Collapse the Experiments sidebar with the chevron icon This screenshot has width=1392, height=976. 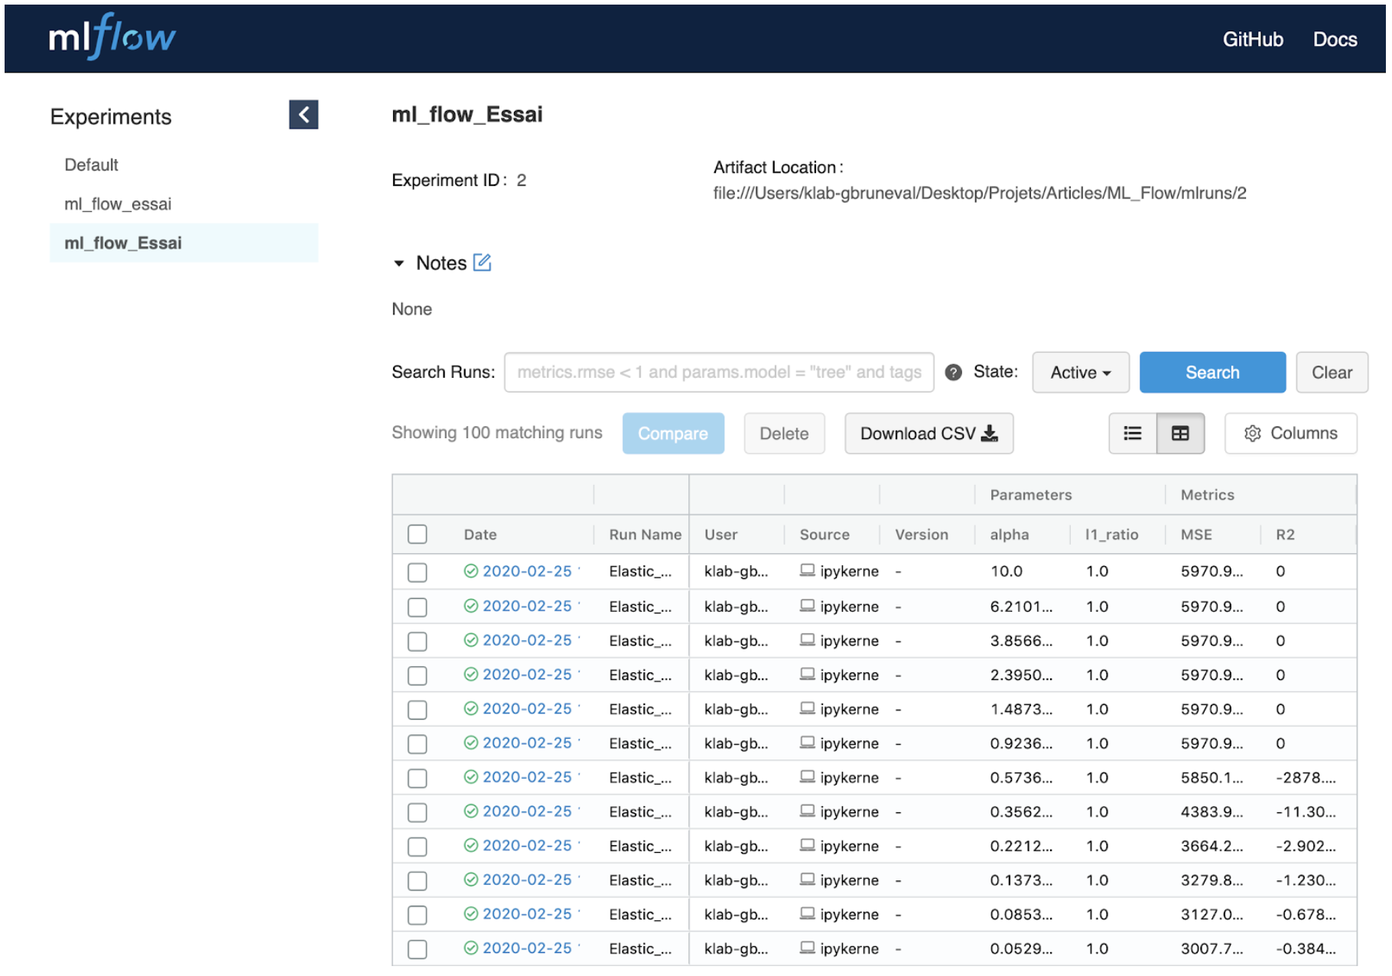304,115
